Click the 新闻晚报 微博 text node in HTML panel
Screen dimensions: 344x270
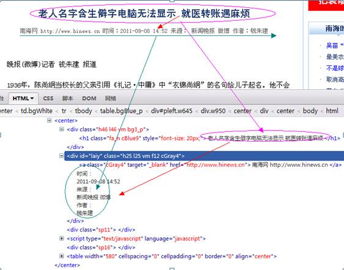point(93,197)
